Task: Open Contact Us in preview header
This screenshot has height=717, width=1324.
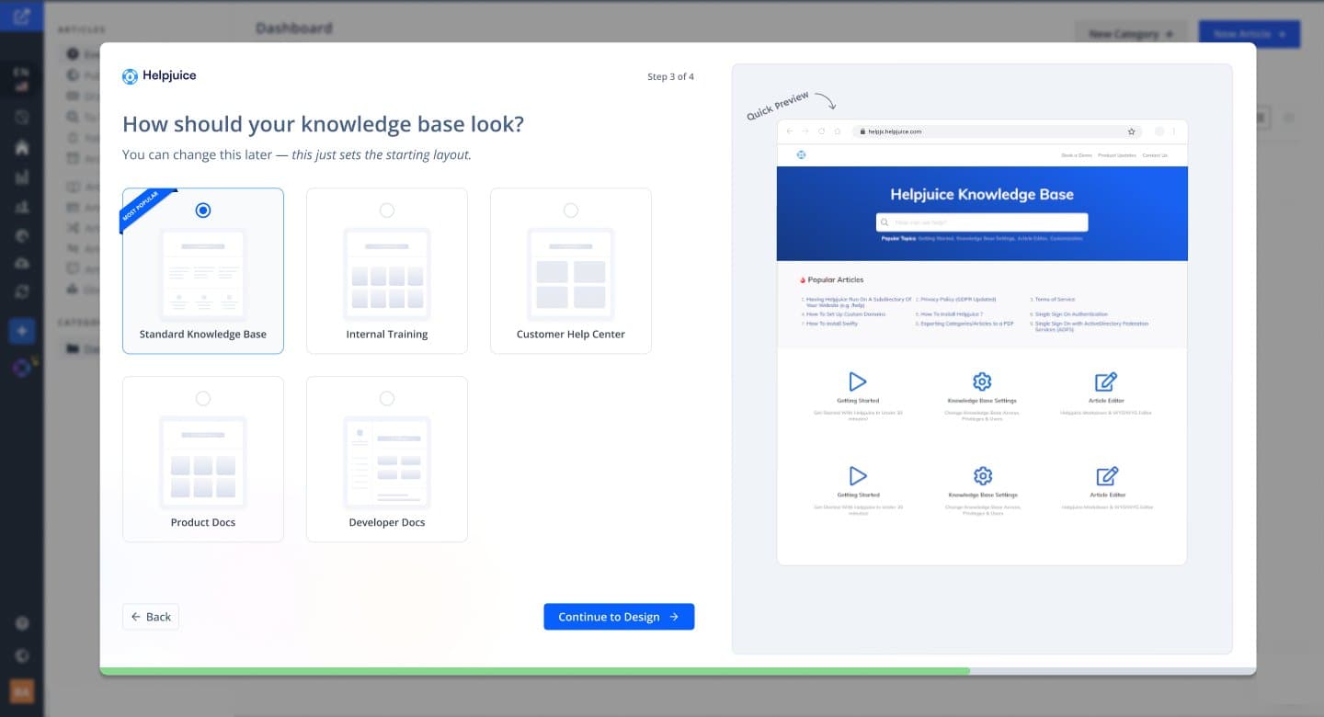Action: click(1155, 155)
